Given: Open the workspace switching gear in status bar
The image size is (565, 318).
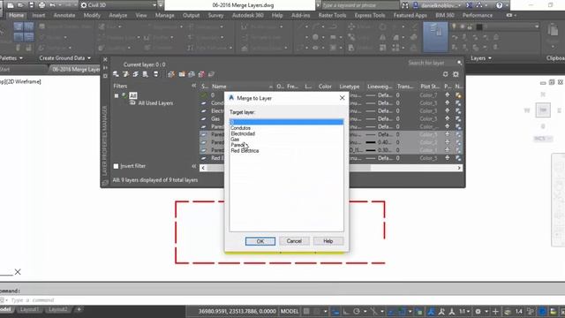Looking at the screenshot, I should [x=478, y=312].
